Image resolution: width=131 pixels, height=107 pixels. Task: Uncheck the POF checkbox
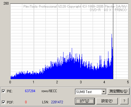3,102
